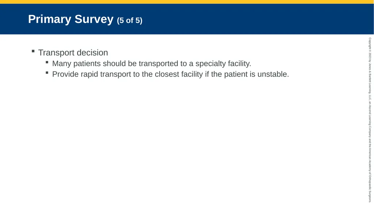This screenshot has width=374, height=210.
Task: Click the word "Survey" in the title
Action: click(94, 19)
